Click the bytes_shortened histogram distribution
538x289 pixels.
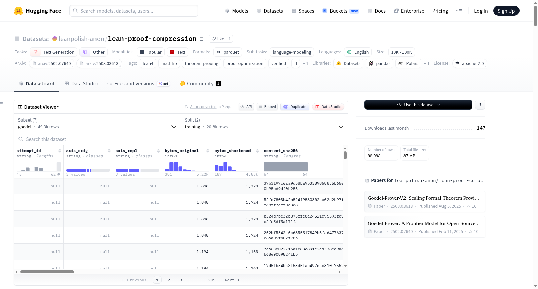click(236, 166)
